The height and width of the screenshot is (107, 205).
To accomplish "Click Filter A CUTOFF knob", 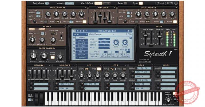I will click(x=32, y=40).
